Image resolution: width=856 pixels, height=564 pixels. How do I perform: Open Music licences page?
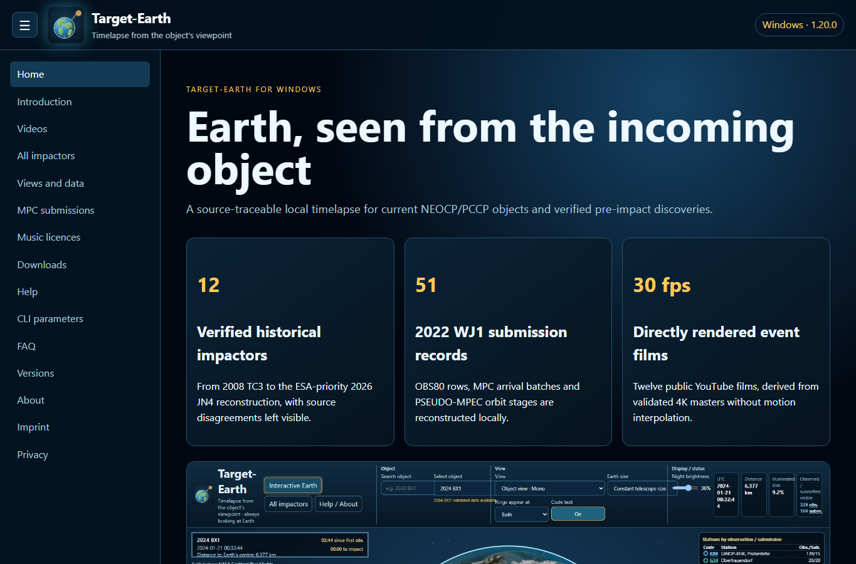80,237
